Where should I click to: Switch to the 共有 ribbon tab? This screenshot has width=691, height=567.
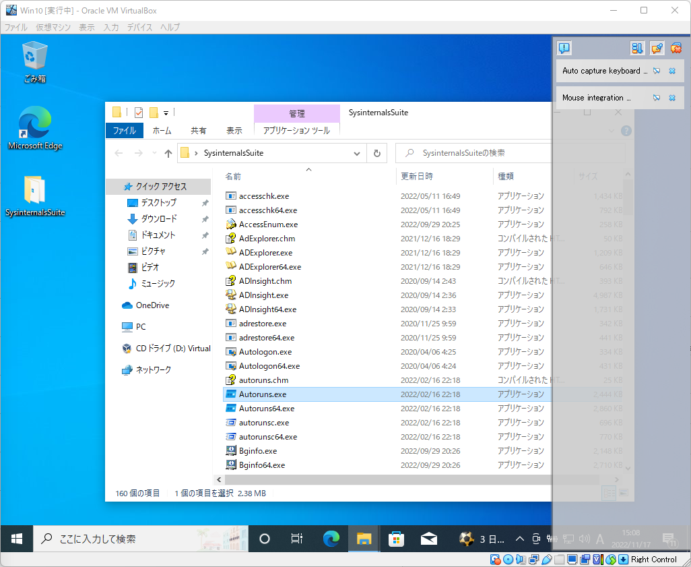[x=198, y=130]
